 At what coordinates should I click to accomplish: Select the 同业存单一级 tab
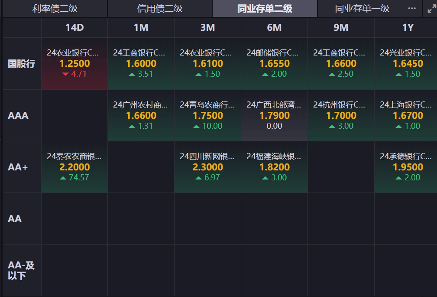362,9
